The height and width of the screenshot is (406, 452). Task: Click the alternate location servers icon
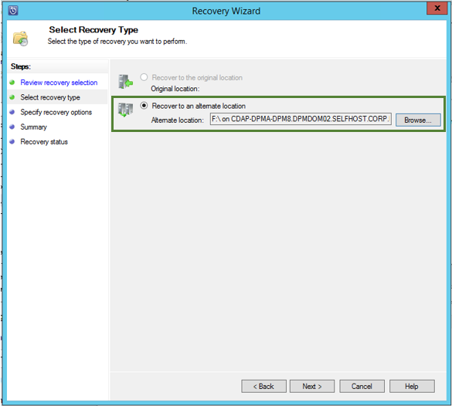coord(125,110)
